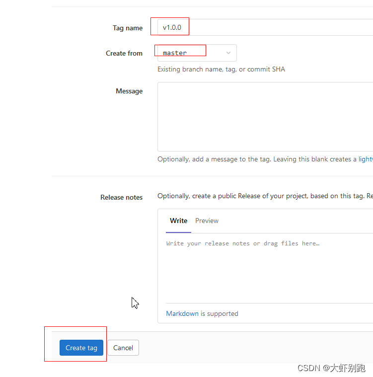
Task: Click the 'Create from' label
Action: click(124, 53)
